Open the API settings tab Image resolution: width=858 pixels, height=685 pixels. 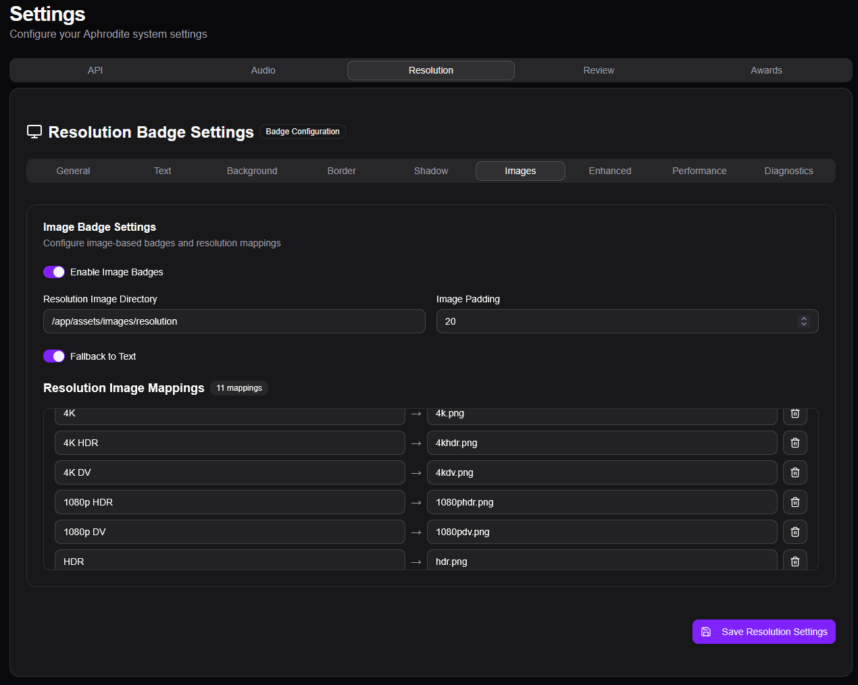[x=95, y=70]
